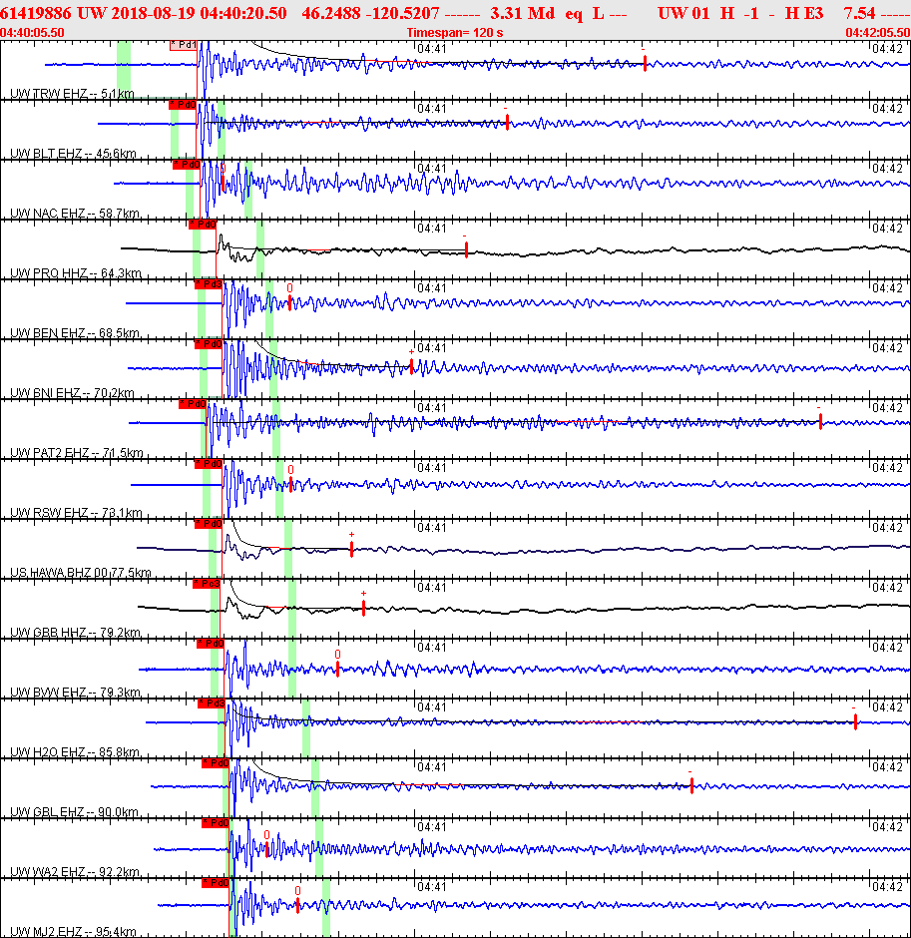
Task: Click station label UW GBL EHZ -- 90.0km
Action: [x=74, y=812]
